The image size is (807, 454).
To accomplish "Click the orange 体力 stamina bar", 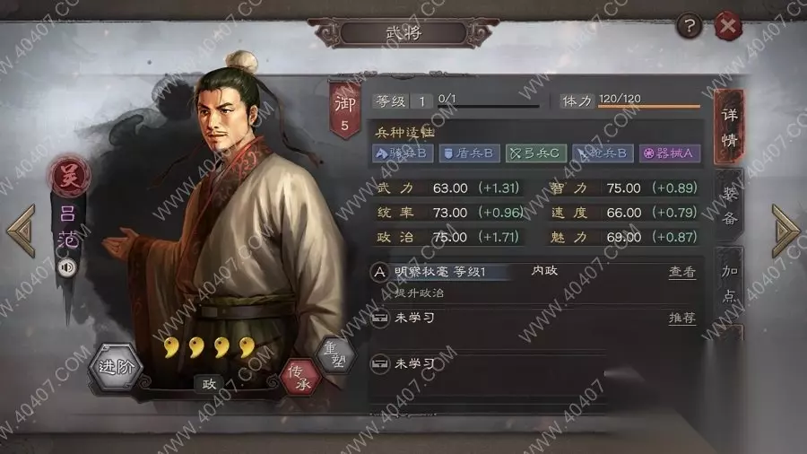I will [x=649, y=107].
